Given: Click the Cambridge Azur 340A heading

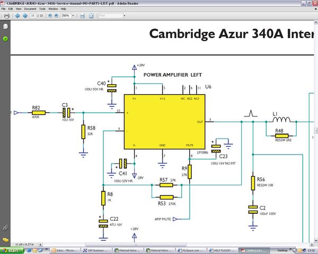Looking at the screenshot, I should (232, 34).
